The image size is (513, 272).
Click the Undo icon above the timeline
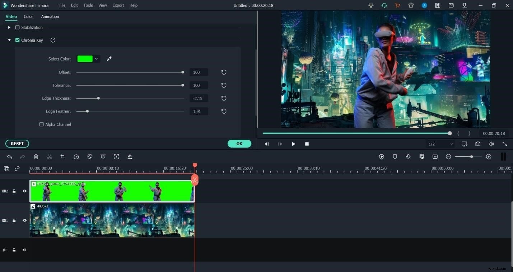coord(10,157)
